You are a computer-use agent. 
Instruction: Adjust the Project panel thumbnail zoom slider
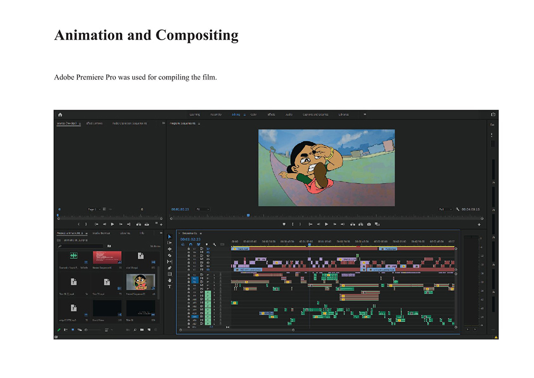point(93,330)
